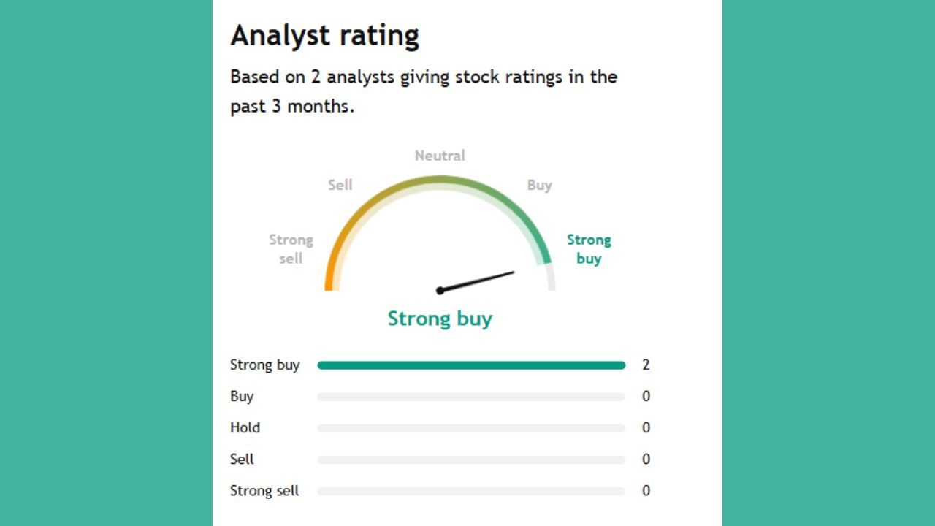Click the green Strong buy progress bar
Image resolution: width=935 pixels, height=526 pixels.
click(x=471, y=365)
